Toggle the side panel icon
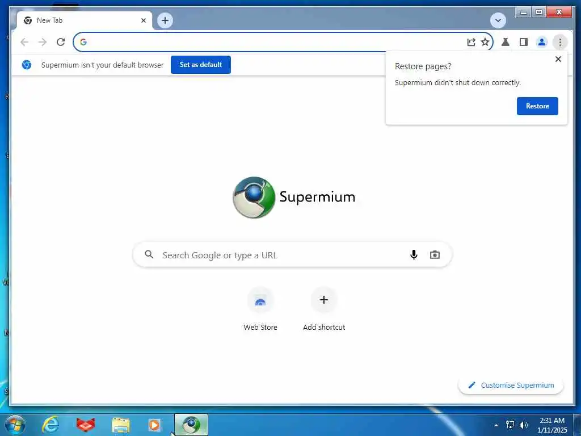 click(524, 42)
